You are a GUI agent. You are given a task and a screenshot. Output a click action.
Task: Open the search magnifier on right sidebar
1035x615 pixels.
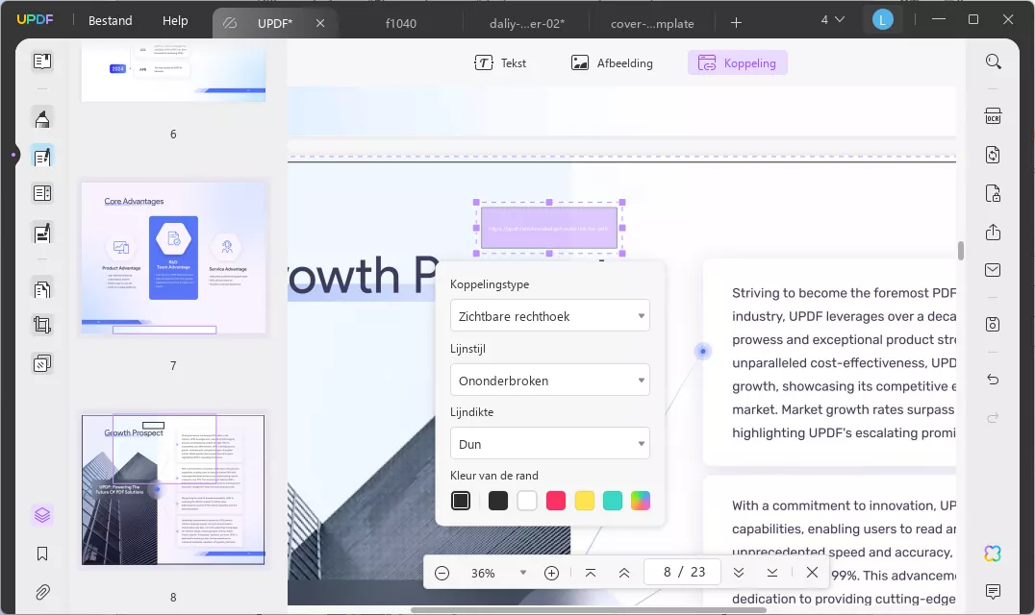993,61
